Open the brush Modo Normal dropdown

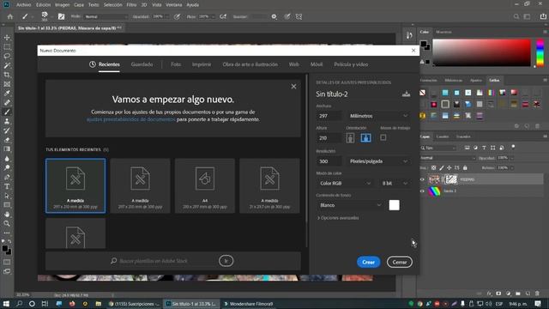tap(106, 16)
